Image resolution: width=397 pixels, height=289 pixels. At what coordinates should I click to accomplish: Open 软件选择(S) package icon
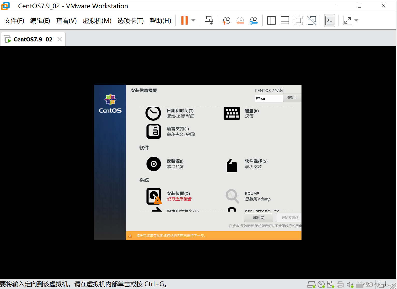(232, 165)
